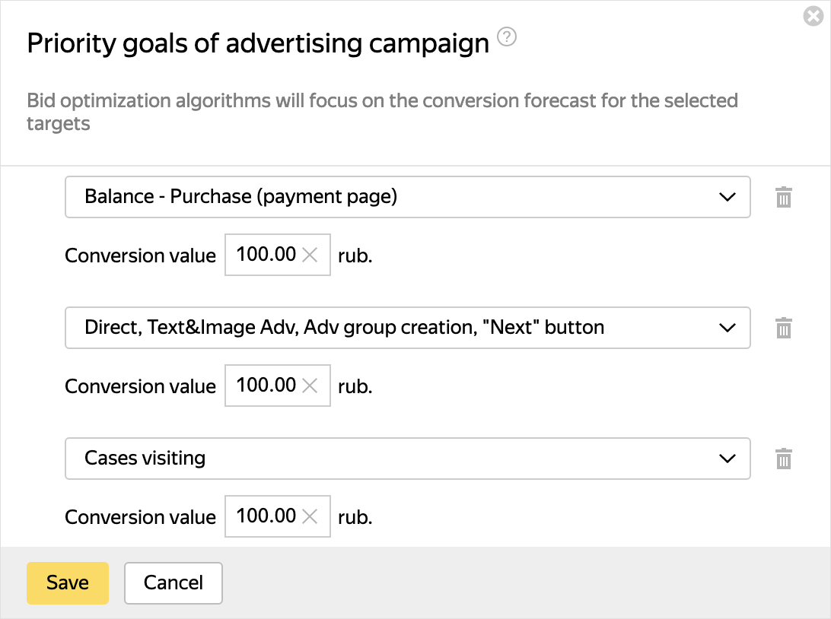The width and height of the screenshot is (831, 619).
Task: Cancel the goal changes
Action: (x=174, y=583)
